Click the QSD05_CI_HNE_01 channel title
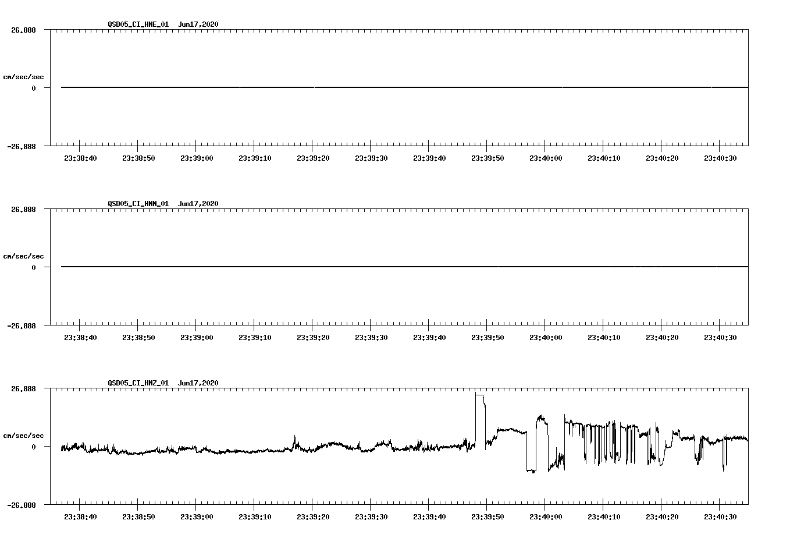The image size is (790, 538). point(138,24)
